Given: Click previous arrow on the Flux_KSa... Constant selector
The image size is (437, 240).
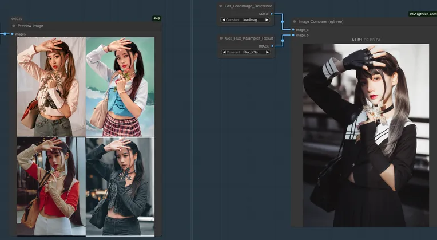Looking at the screenshot, I should (224, 52).
